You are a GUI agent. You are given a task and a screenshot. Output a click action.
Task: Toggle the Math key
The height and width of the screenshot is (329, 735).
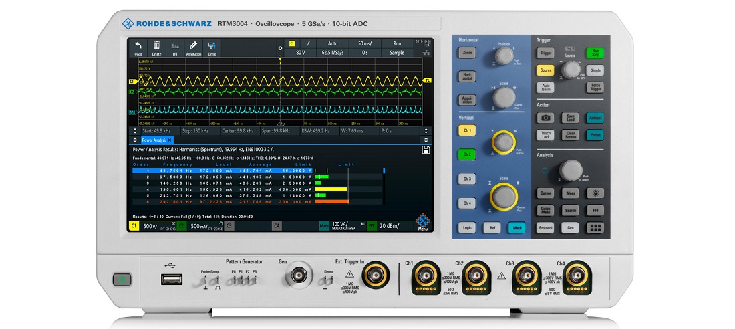[x=517, y=228]
